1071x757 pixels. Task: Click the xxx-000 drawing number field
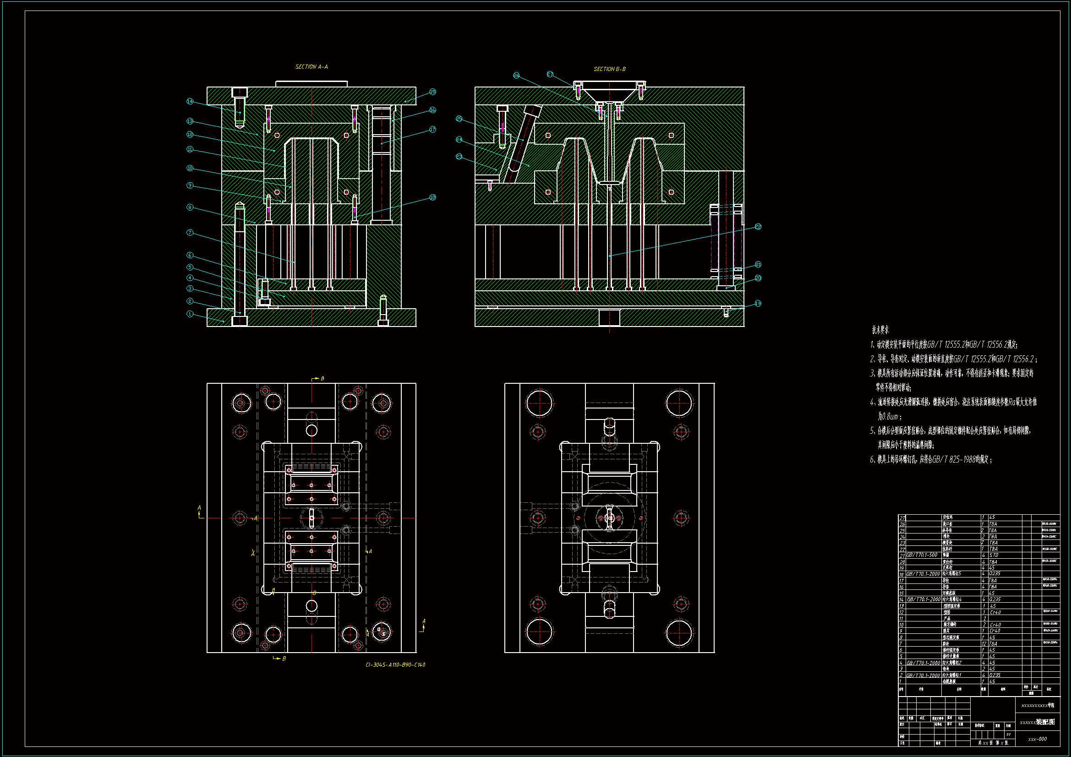[1038, 739]
